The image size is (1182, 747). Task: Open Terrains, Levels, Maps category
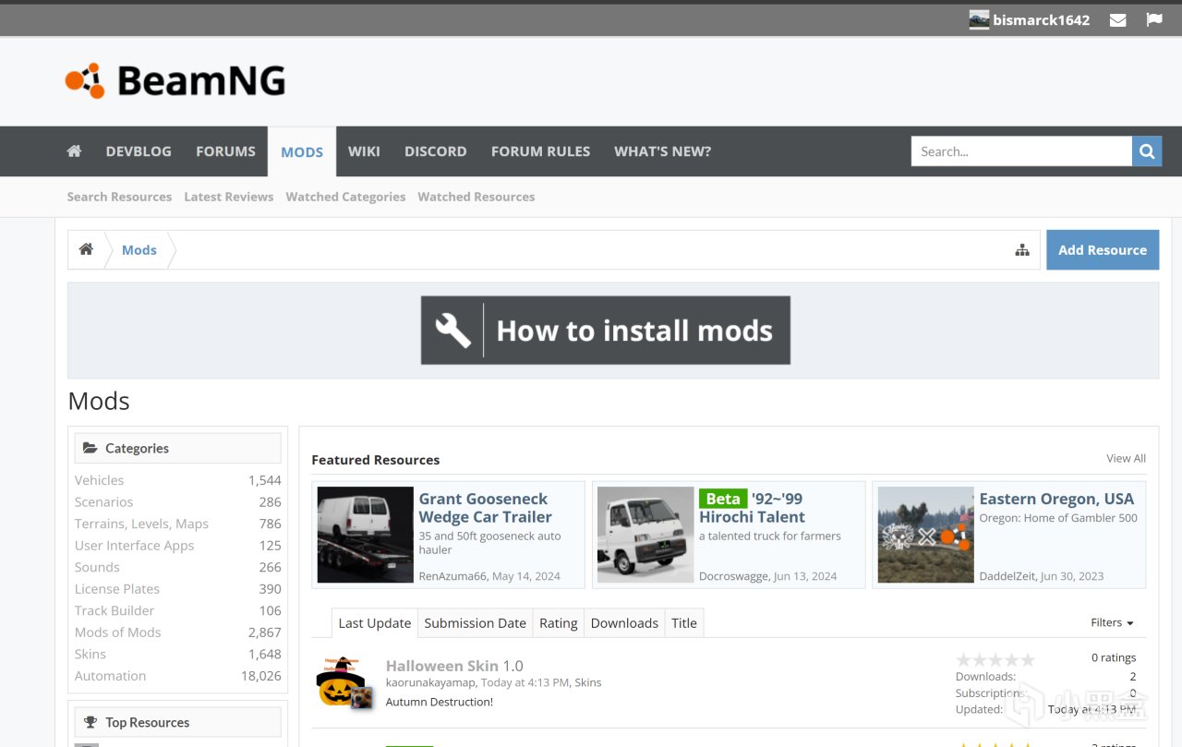tap(141, 524)
